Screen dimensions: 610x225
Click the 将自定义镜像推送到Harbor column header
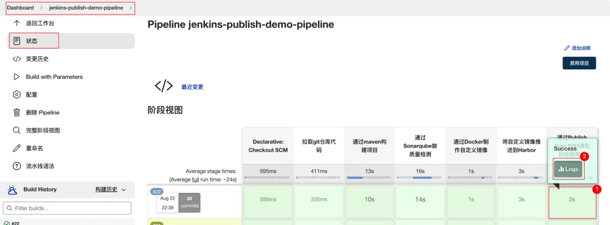pos(522,146)
